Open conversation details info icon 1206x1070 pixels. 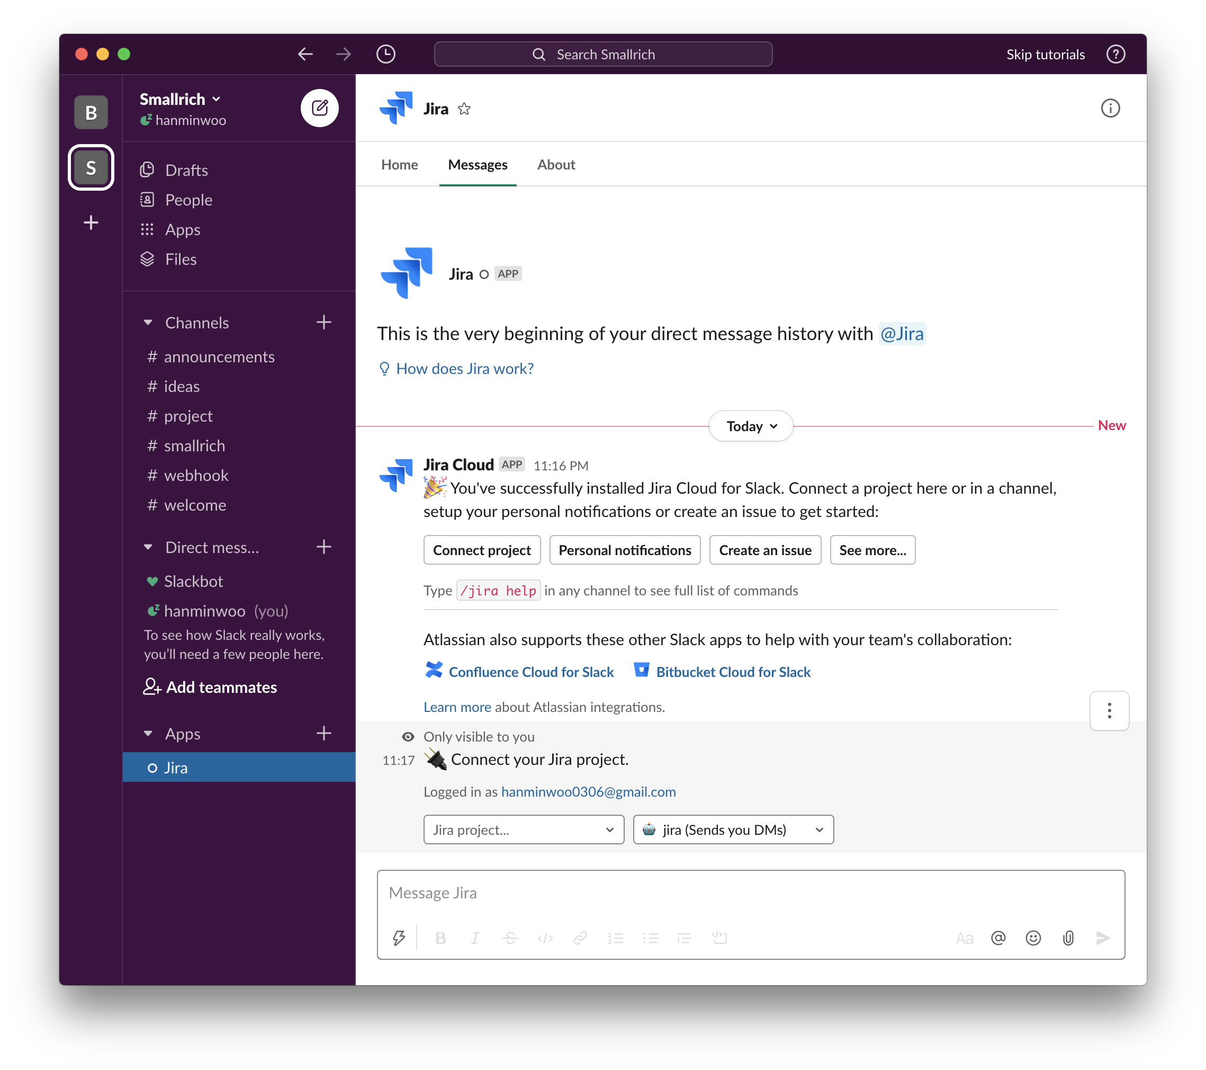[1110, 109]
